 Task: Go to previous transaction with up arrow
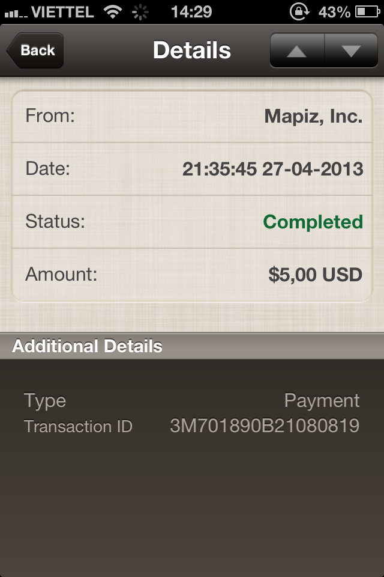(x=297, y=50)
